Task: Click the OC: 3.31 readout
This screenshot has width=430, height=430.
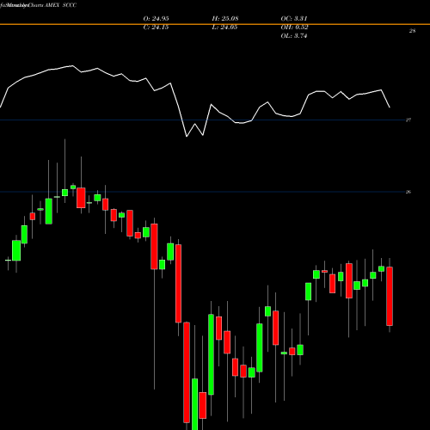Action: pyautogui.click(x=294, y=19)
